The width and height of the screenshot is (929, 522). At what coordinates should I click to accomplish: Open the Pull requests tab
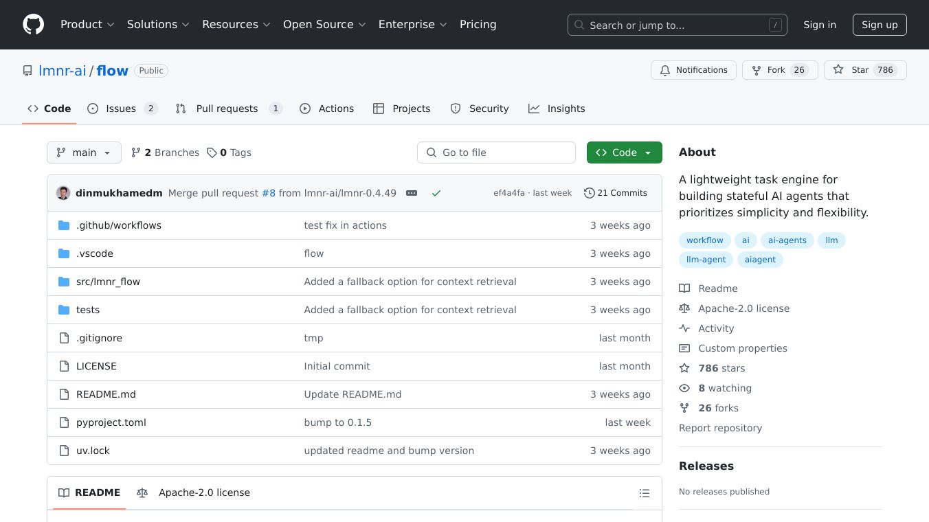point(228,109)
